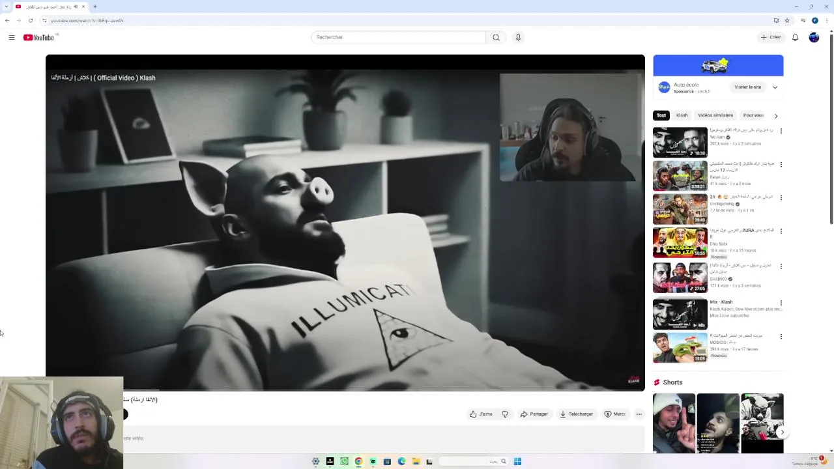Image resolution: width=834 pixels, height=469 pixels.
Task: Close the YouTube browser tab
Action: click(x=83, y=7)
